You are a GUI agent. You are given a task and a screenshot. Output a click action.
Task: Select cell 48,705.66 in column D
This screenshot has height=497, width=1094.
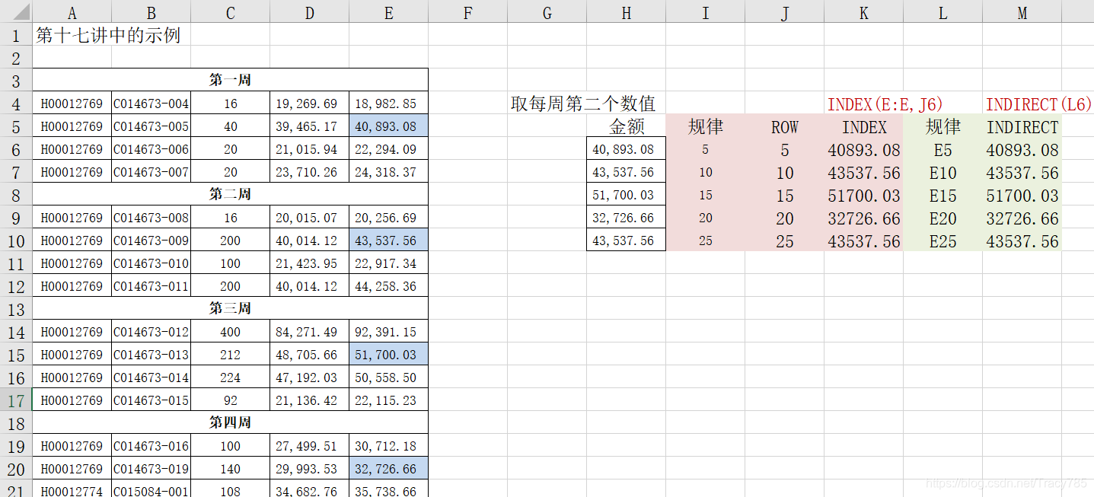pos(309,355)
